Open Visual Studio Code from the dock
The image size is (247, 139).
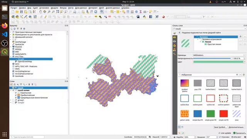[x=5, y=34]
